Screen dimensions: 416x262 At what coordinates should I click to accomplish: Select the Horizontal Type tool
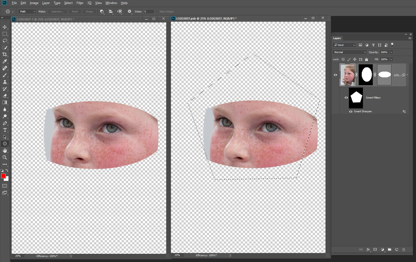point(5,130)
